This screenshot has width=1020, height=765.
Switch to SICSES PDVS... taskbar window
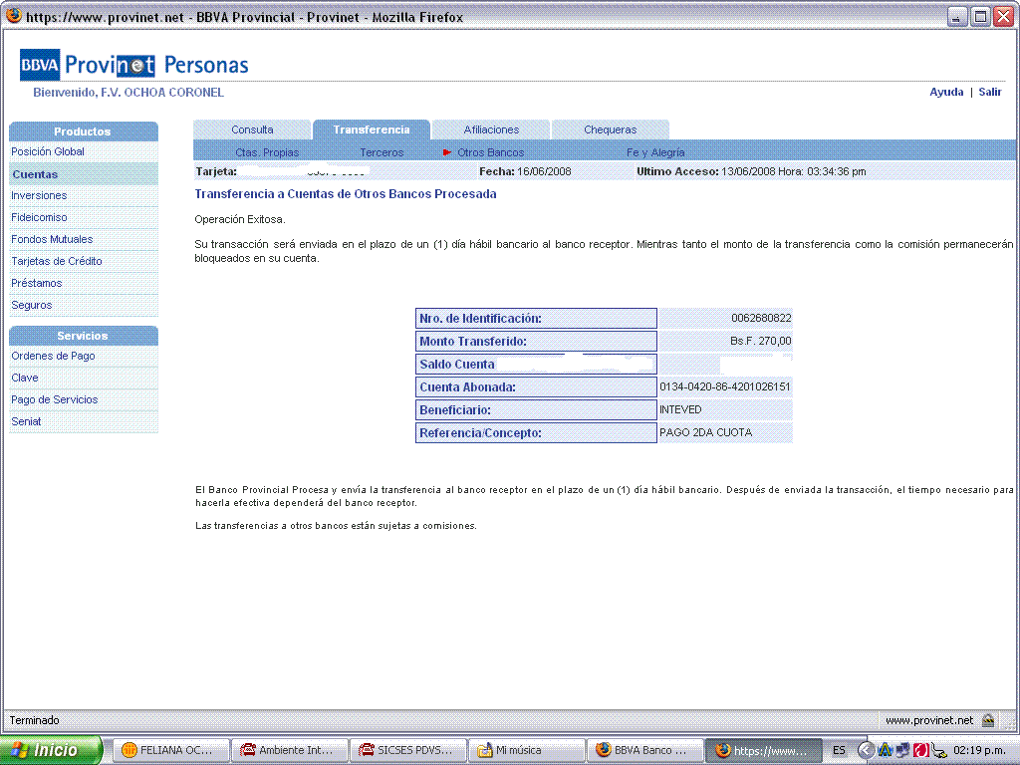point(408,750)
